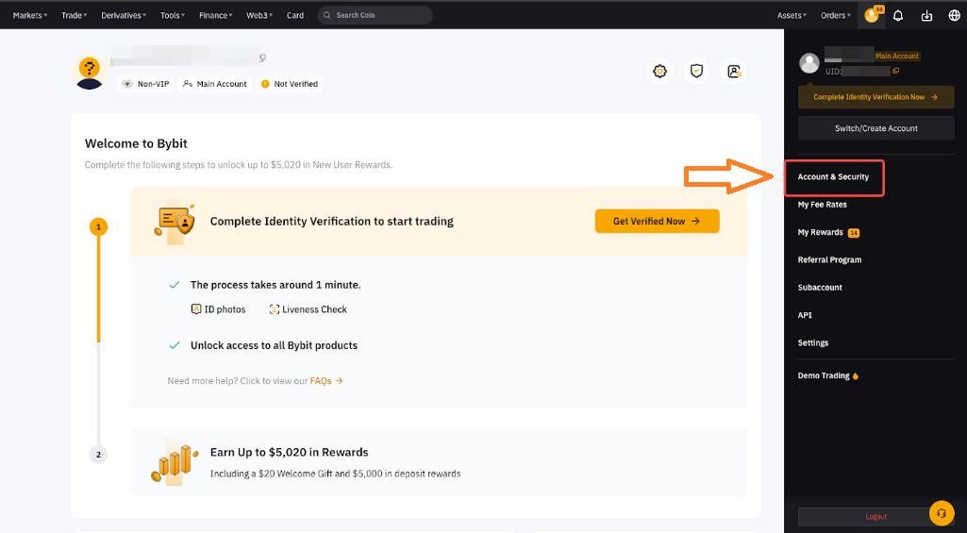Viewport: 967px width, 533px height.
Task: Open the settings gear icon beside profile
Action: point(659,72)
